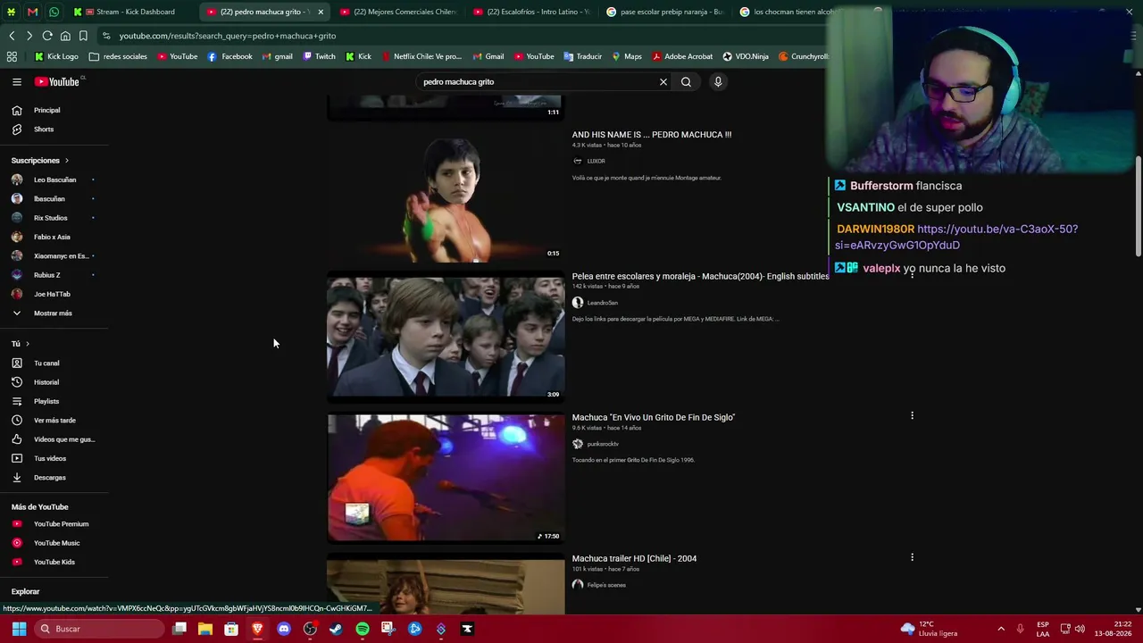Open Windows Start menu
This screenshot has width=1143, height=643.
[19, 629]
